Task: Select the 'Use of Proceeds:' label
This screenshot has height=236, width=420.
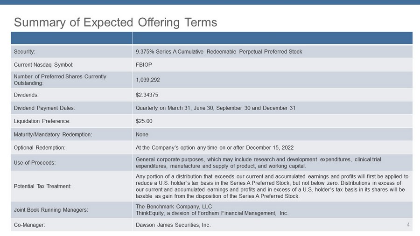Action: pos(35,163)
